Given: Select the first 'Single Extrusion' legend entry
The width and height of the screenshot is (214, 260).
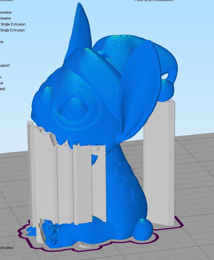Looking at the screenshot, I should click(13, 24).
